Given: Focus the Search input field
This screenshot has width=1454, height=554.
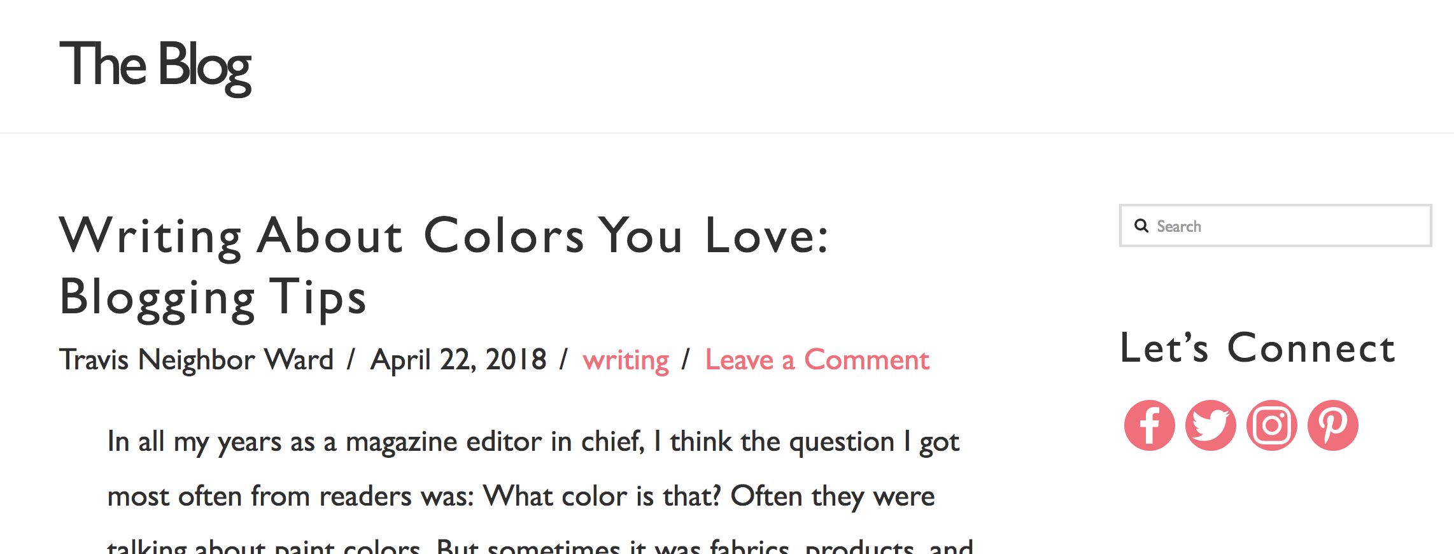Looking at the screenshot, I should pos(1286,226).
